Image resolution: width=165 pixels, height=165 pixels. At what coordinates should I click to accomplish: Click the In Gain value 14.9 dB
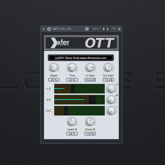pyautogui.click(x=90, y=80)
